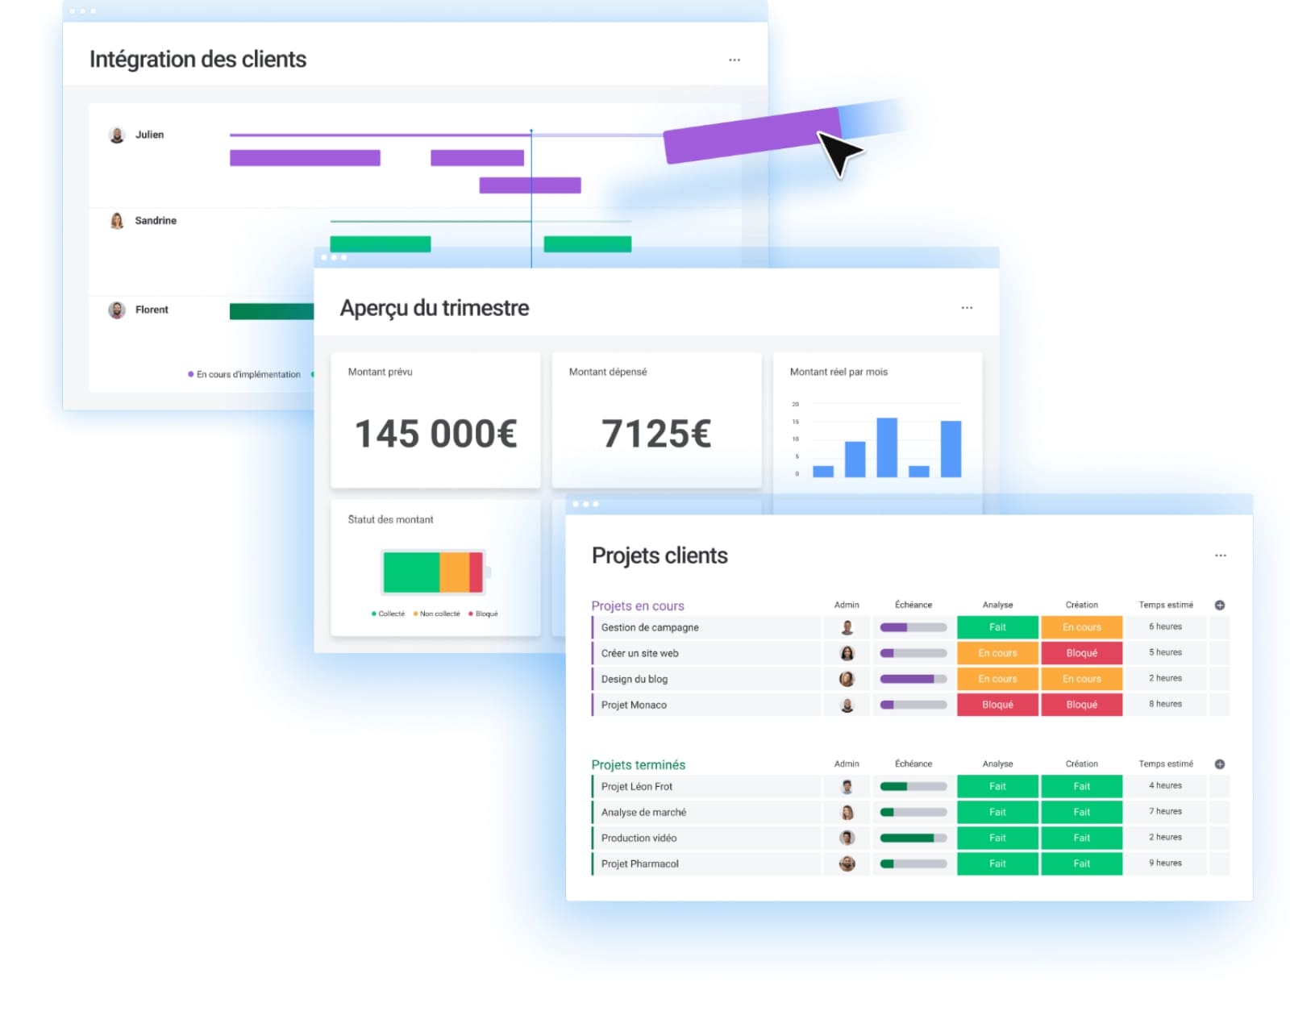Screen dimensions: 1290x1032
Task: Click 6 heures for Gestion de campagne
Action: (1165, 626)
